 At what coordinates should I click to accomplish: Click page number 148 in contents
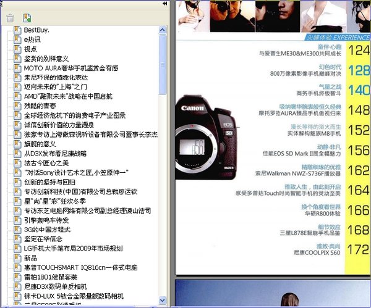(x=359, y=110)
